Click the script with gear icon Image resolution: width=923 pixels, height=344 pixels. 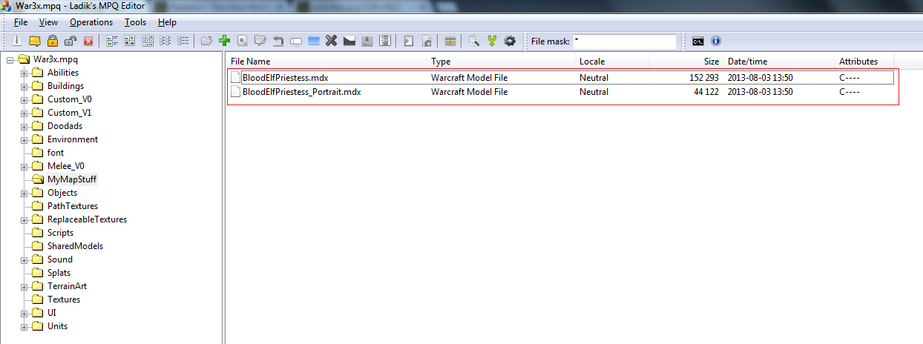[x=427, y=41]
